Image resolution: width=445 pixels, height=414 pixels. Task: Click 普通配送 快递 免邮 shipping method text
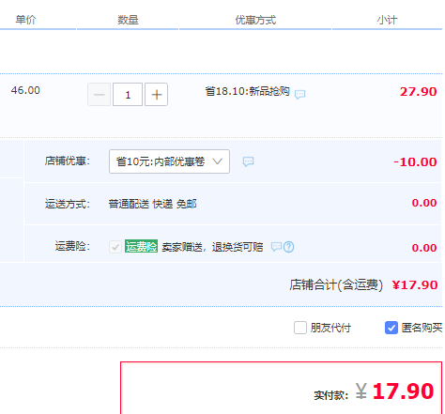click(152, 204)
